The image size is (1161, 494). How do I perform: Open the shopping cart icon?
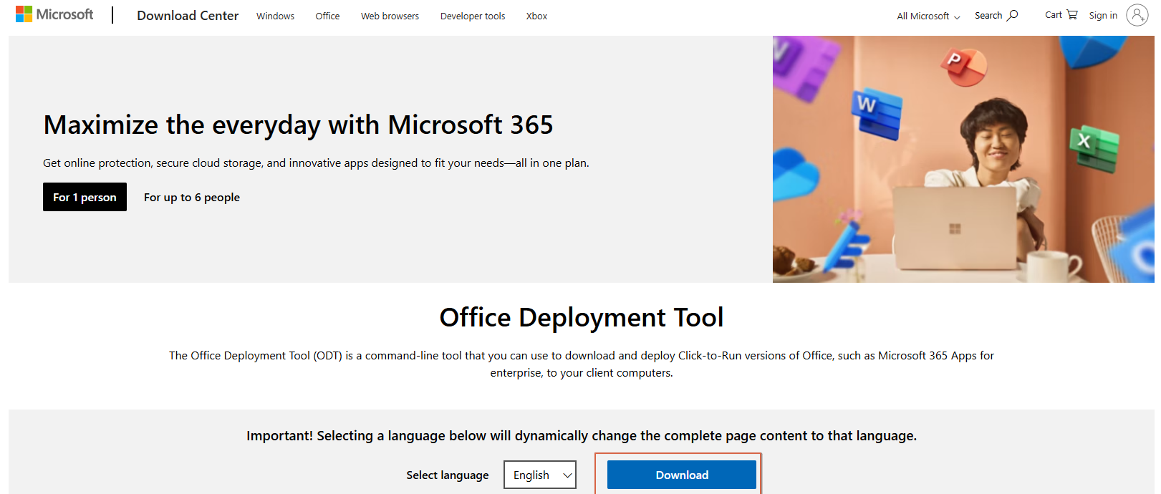(x=1071, y=14)
